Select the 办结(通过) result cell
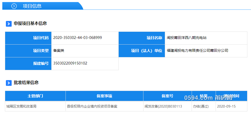 204,106
